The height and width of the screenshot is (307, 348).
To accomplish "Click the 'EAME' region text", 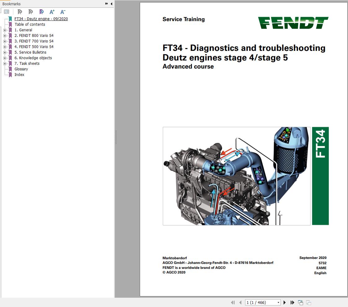I will pos(321,268).
